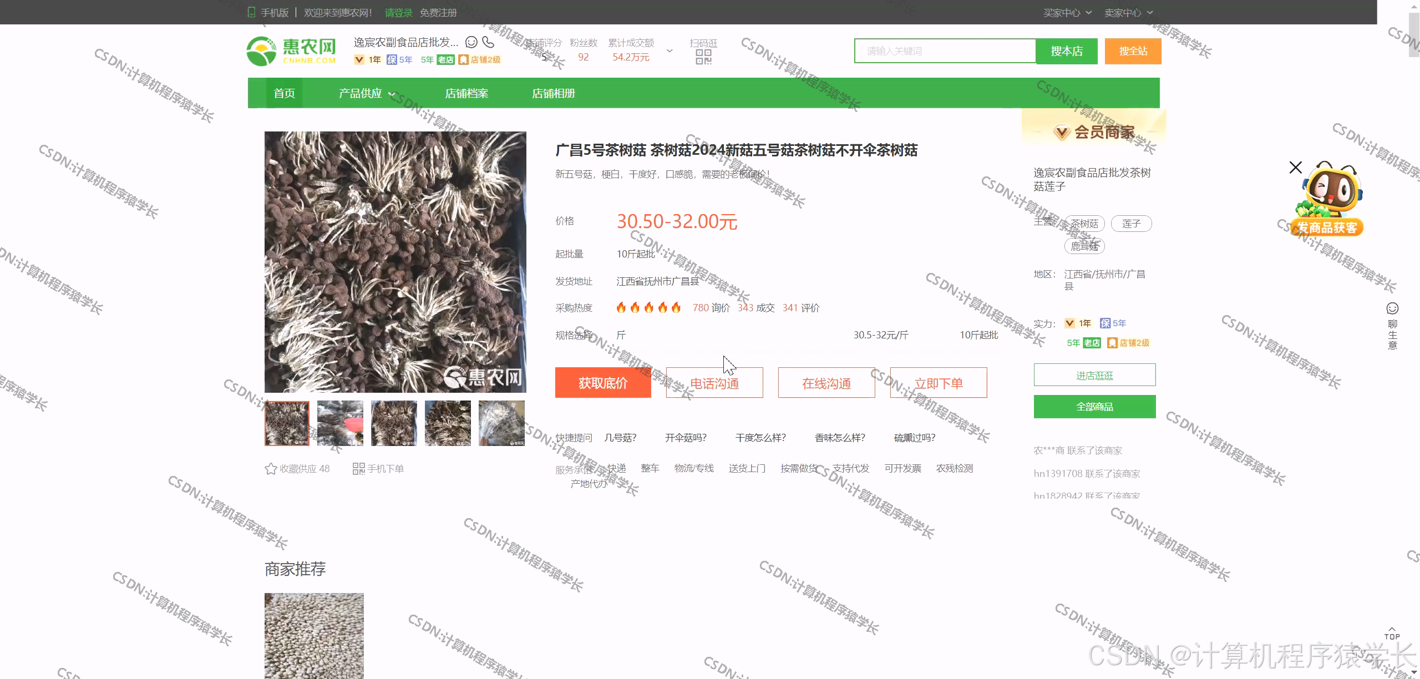The width and height of the screenshot is (1420, 679).
Task: Click the 商家推荐 product image
Action: [x=314, y=636]
